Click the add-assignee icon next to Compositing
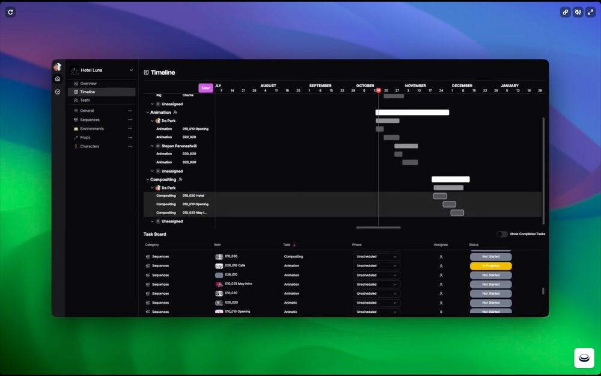Viewport: 601px width, 376px height. point(180,179)
